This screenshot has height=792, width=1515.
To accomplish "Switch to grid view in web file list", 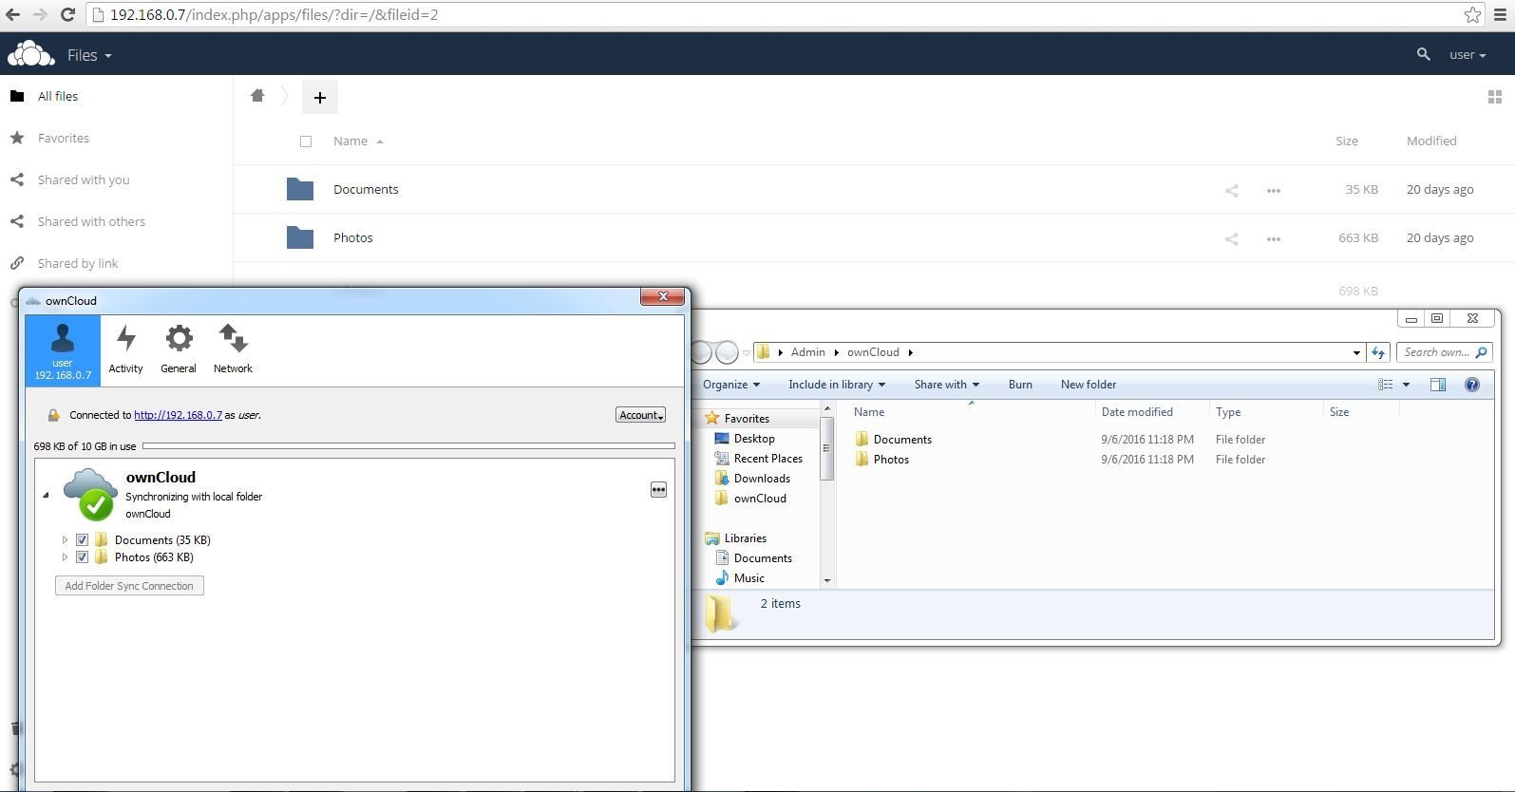I will tap(1494, 97).
